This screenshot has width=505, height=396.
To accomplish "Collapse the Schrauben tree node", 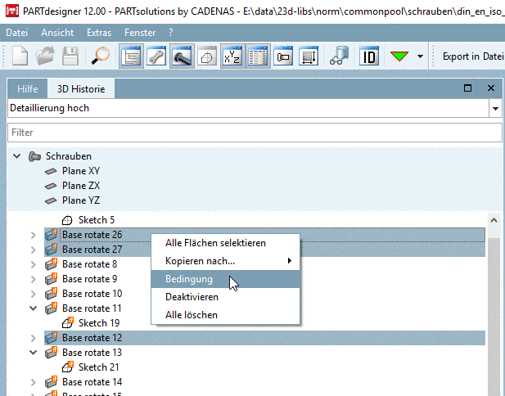I will pos(16,156).
